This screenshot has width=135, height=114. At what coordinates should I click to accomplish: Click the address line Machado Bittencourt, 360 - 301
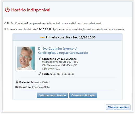coord(60,62)
